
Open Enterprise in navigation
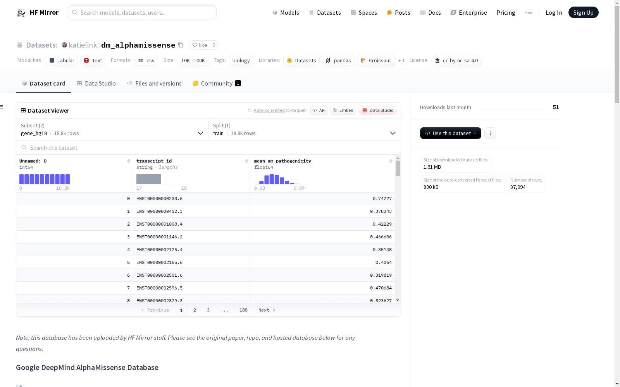468,12
